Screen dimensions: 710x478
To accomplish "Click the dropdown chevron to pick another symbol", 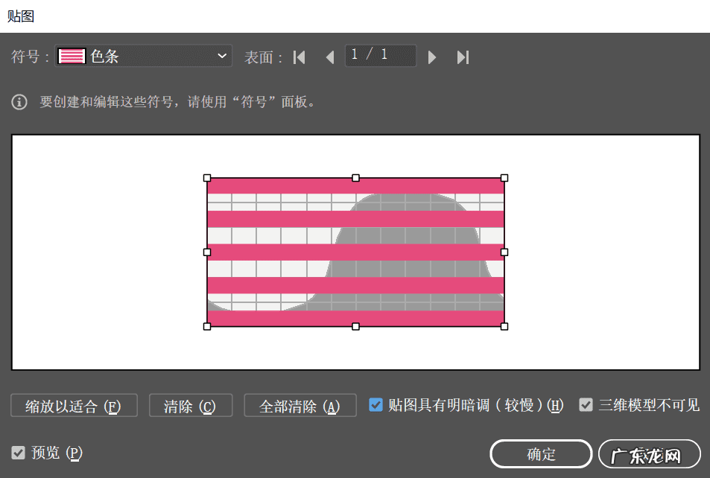I will pos(221,56).
